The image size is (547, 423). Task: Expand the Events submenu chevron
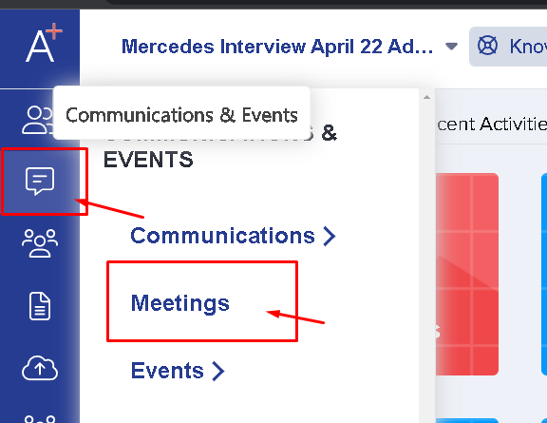(218, 371)
